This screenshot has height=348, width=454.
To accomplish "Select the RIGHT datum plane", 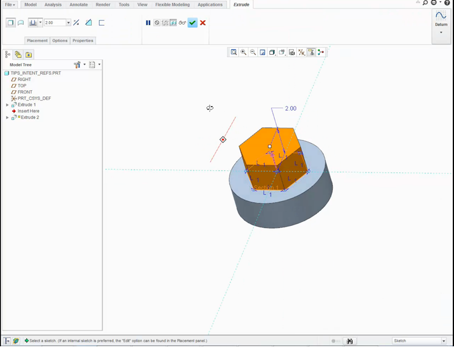I will (24, 79).
